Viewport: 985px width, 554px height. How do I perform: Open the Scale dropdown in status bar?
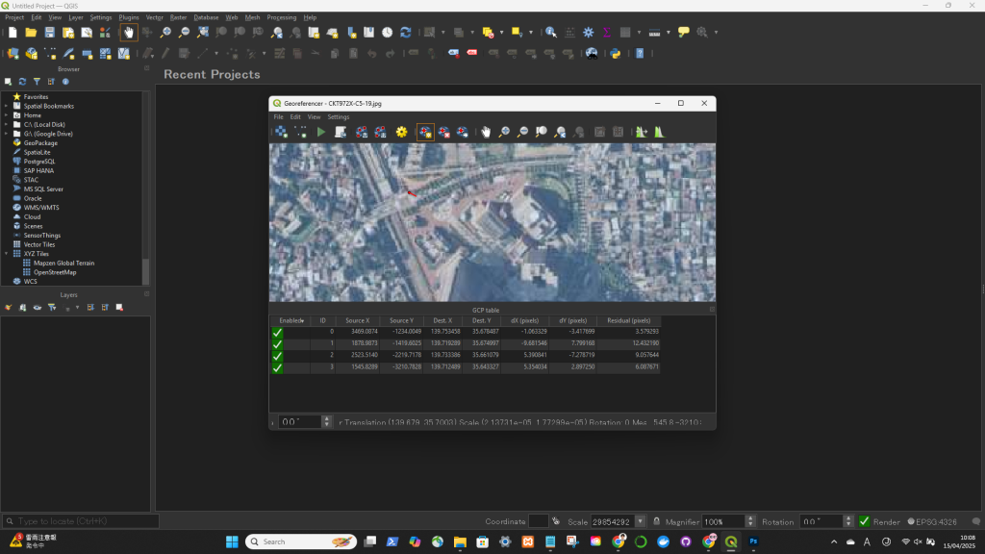[x=641, y=521]
